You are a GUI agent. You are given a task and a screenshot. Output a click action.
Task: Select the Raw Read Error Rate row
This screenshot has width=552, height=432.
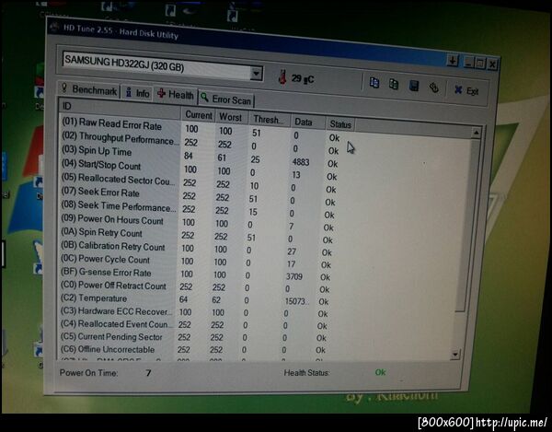pyautogui.click(x=201, y=129)
